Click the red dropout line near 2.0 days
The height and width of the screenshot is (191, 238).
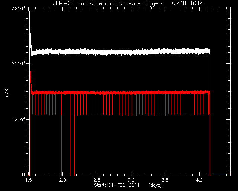pyautogui.click(x=61, y=135)
